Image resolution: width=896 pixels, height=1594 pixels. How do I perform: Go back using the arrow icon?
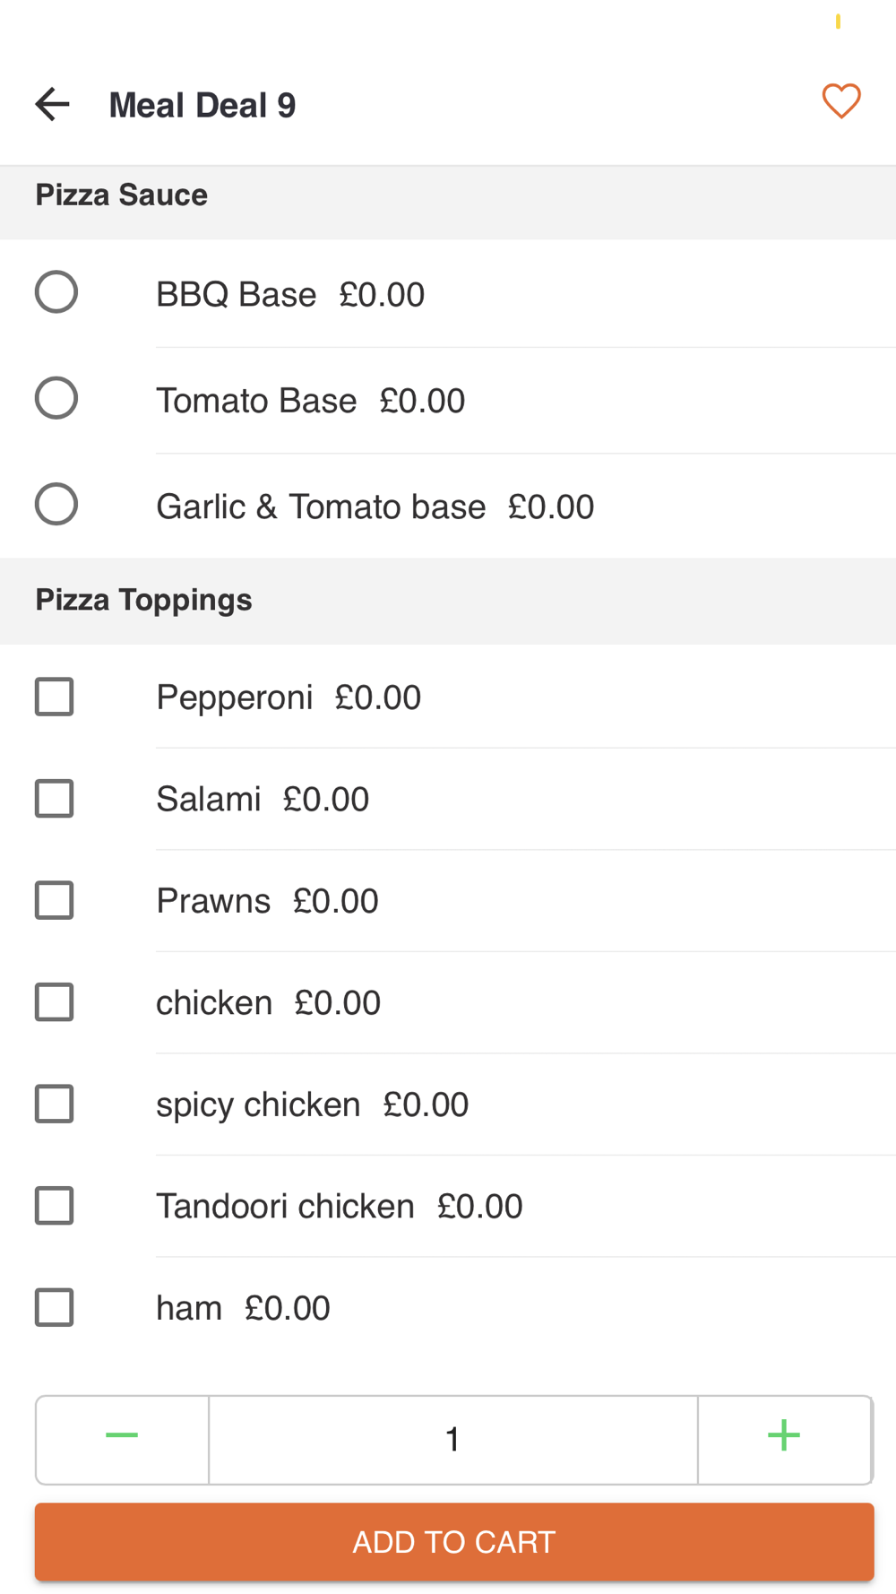pos(52,105)
